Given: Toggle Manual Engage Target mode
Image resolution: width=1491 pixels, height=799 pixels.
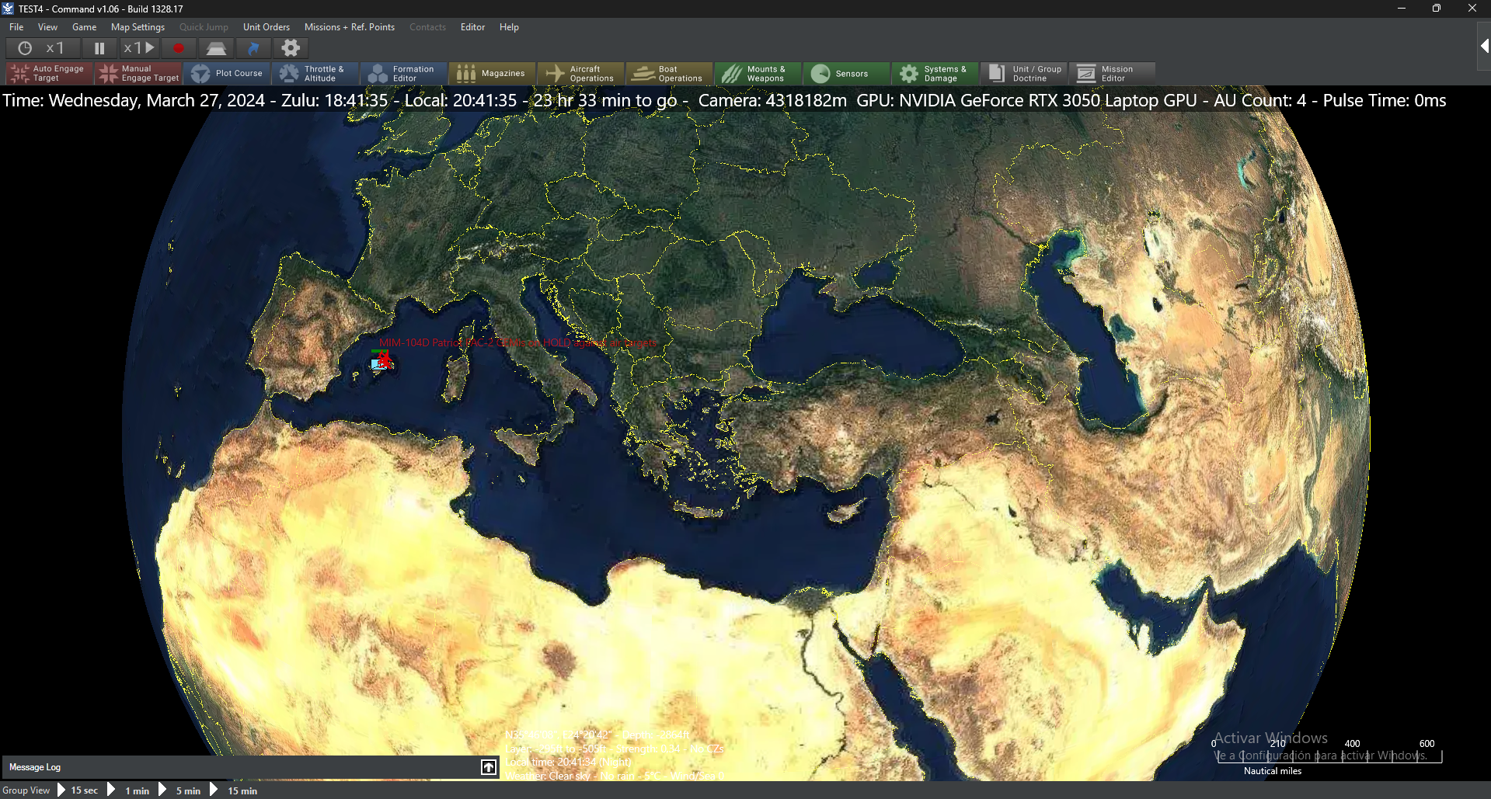Looking at the screenshot, I should point(138,74).
